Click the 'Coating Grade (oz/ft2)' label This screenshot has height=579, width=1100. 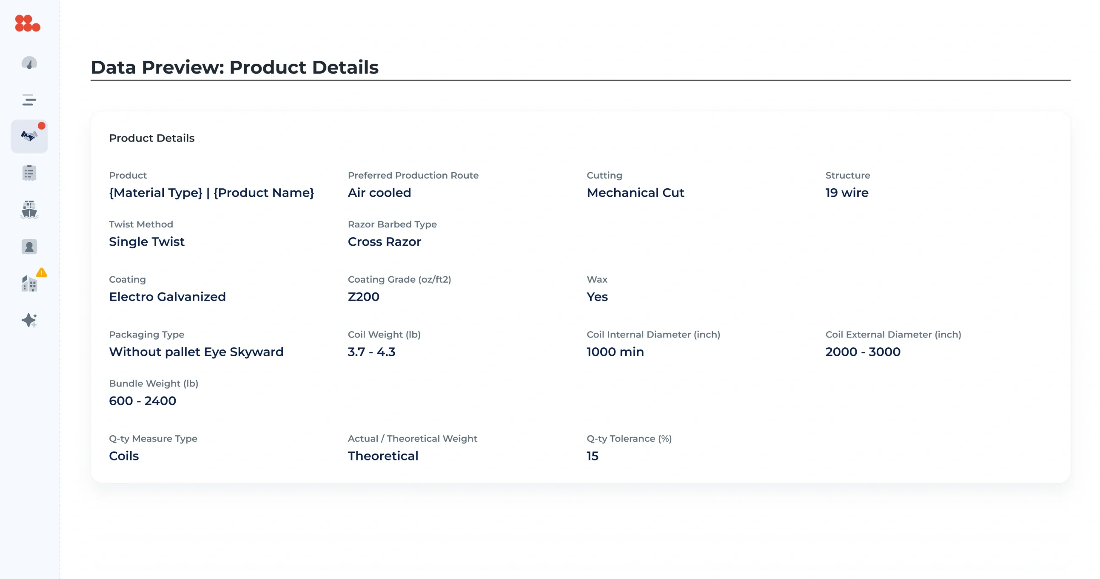399,279
